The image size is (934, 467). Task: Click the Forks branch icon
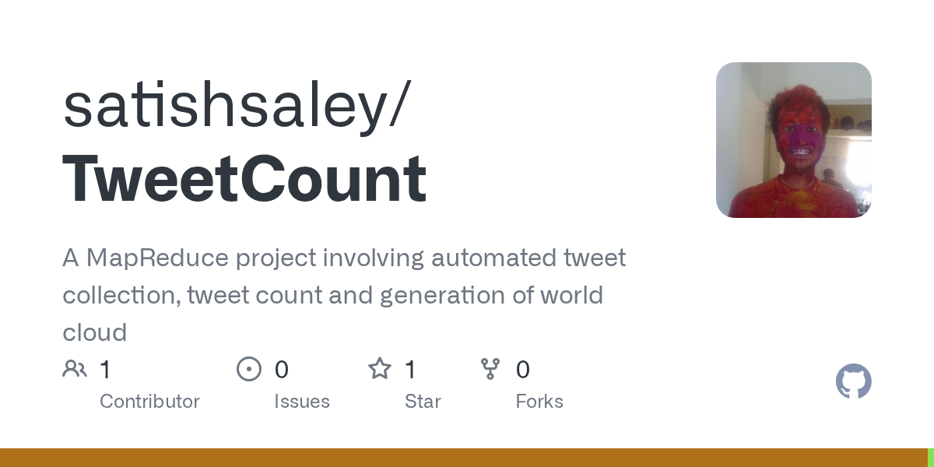click(490, 369)
